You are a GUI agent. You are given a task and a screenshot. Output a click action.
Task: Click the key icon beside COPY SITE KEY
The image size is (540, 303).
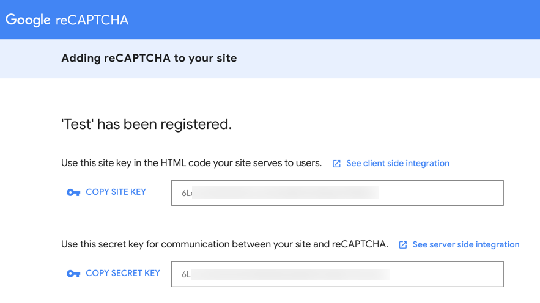(73, 192)
